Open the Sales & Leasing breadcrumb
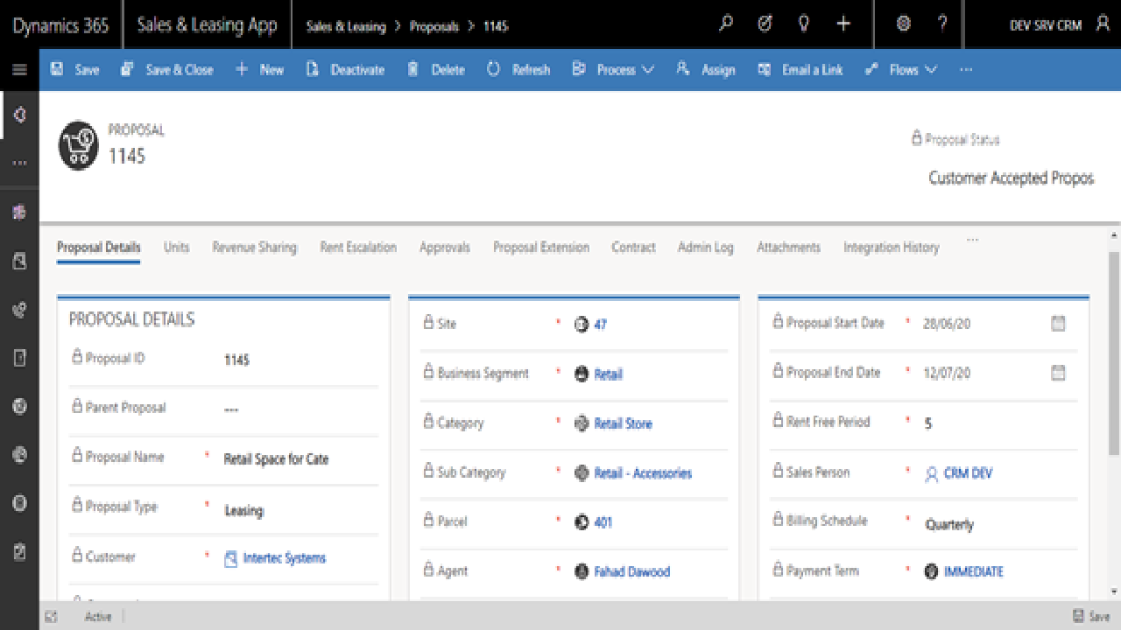This screenshot has height=630, width=1121. (346, 26)
